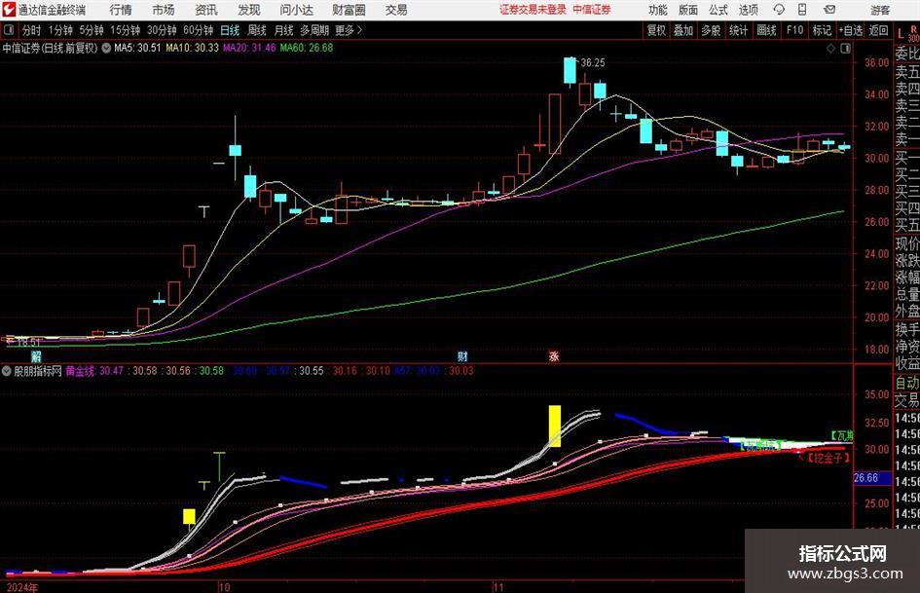Image resolution: width=920 pixels, height=593 pixels.
Task: Open the mobile phone icon
Action: 802,10
